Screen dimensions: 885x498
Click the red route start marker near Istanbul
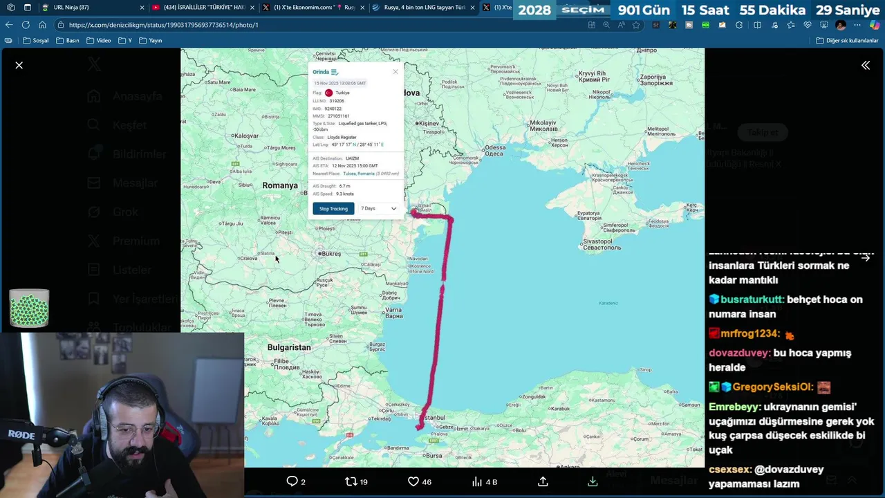coord(419,427)
